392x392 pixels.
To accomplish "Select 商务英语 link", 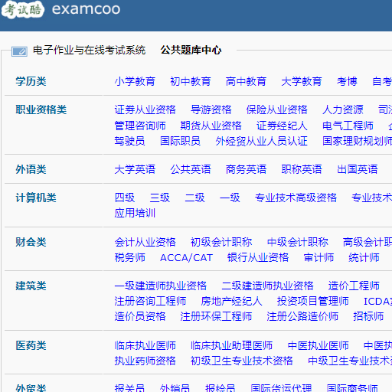I will [246, 169].
